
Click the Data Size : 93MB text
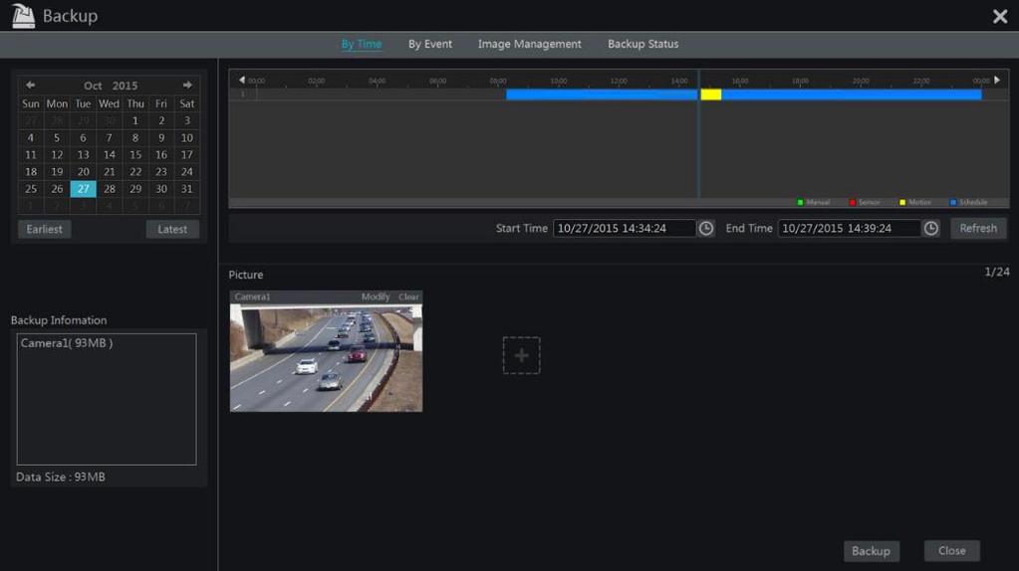coord(61,476)
